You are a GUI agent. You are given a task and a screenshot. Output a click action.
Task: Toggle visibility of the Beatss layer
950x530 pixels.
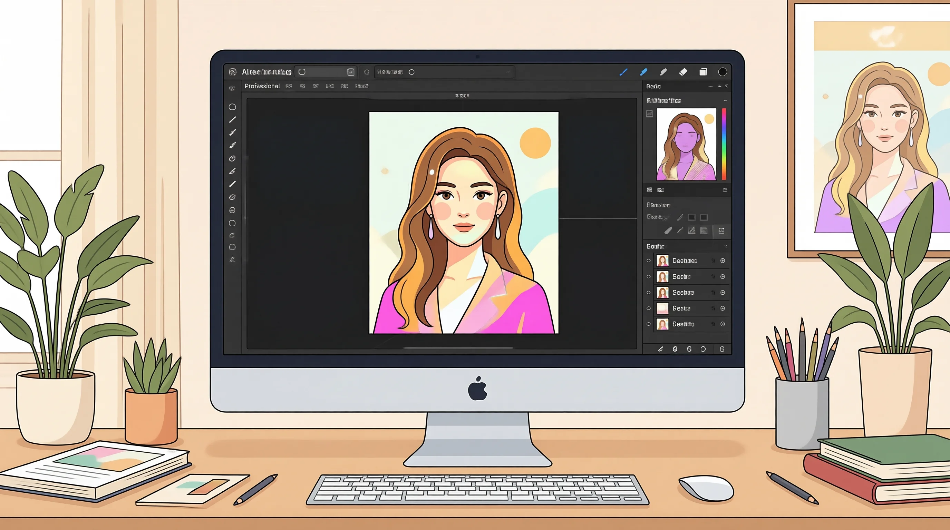point(649,308)
